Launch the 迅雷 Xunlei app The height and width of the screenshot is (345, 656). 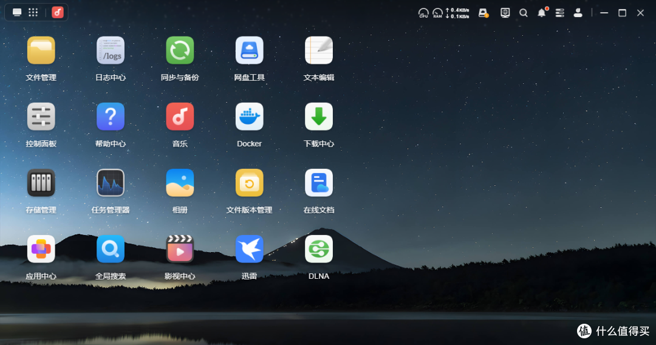coord(250,249)
